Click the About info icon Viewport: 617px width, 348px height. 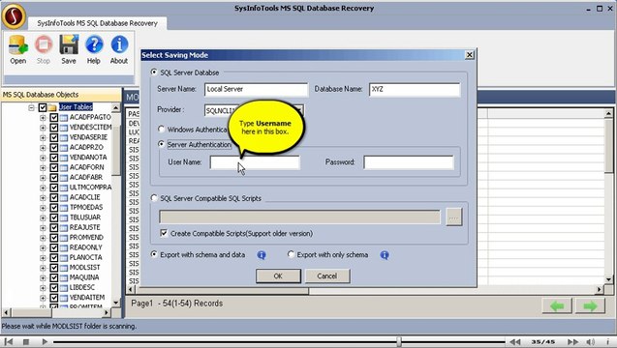pos(119,45)
